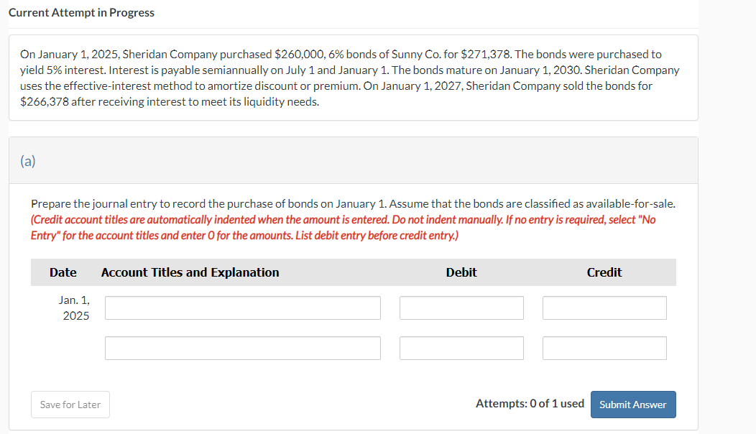Select the first row Credit amount box
The width and height of the screenshot is (756, 434).
604,308
